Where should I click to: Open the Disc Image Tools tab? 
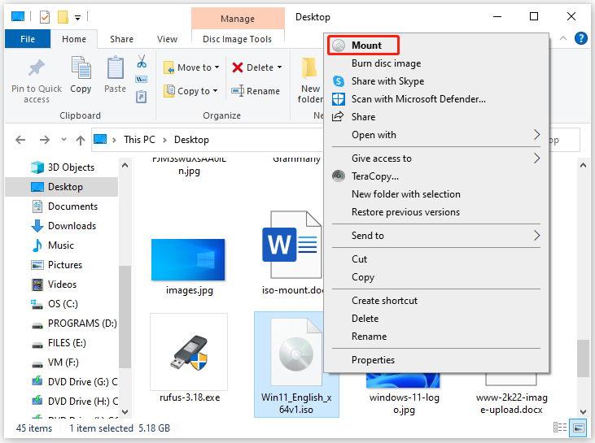click(237, 39)
